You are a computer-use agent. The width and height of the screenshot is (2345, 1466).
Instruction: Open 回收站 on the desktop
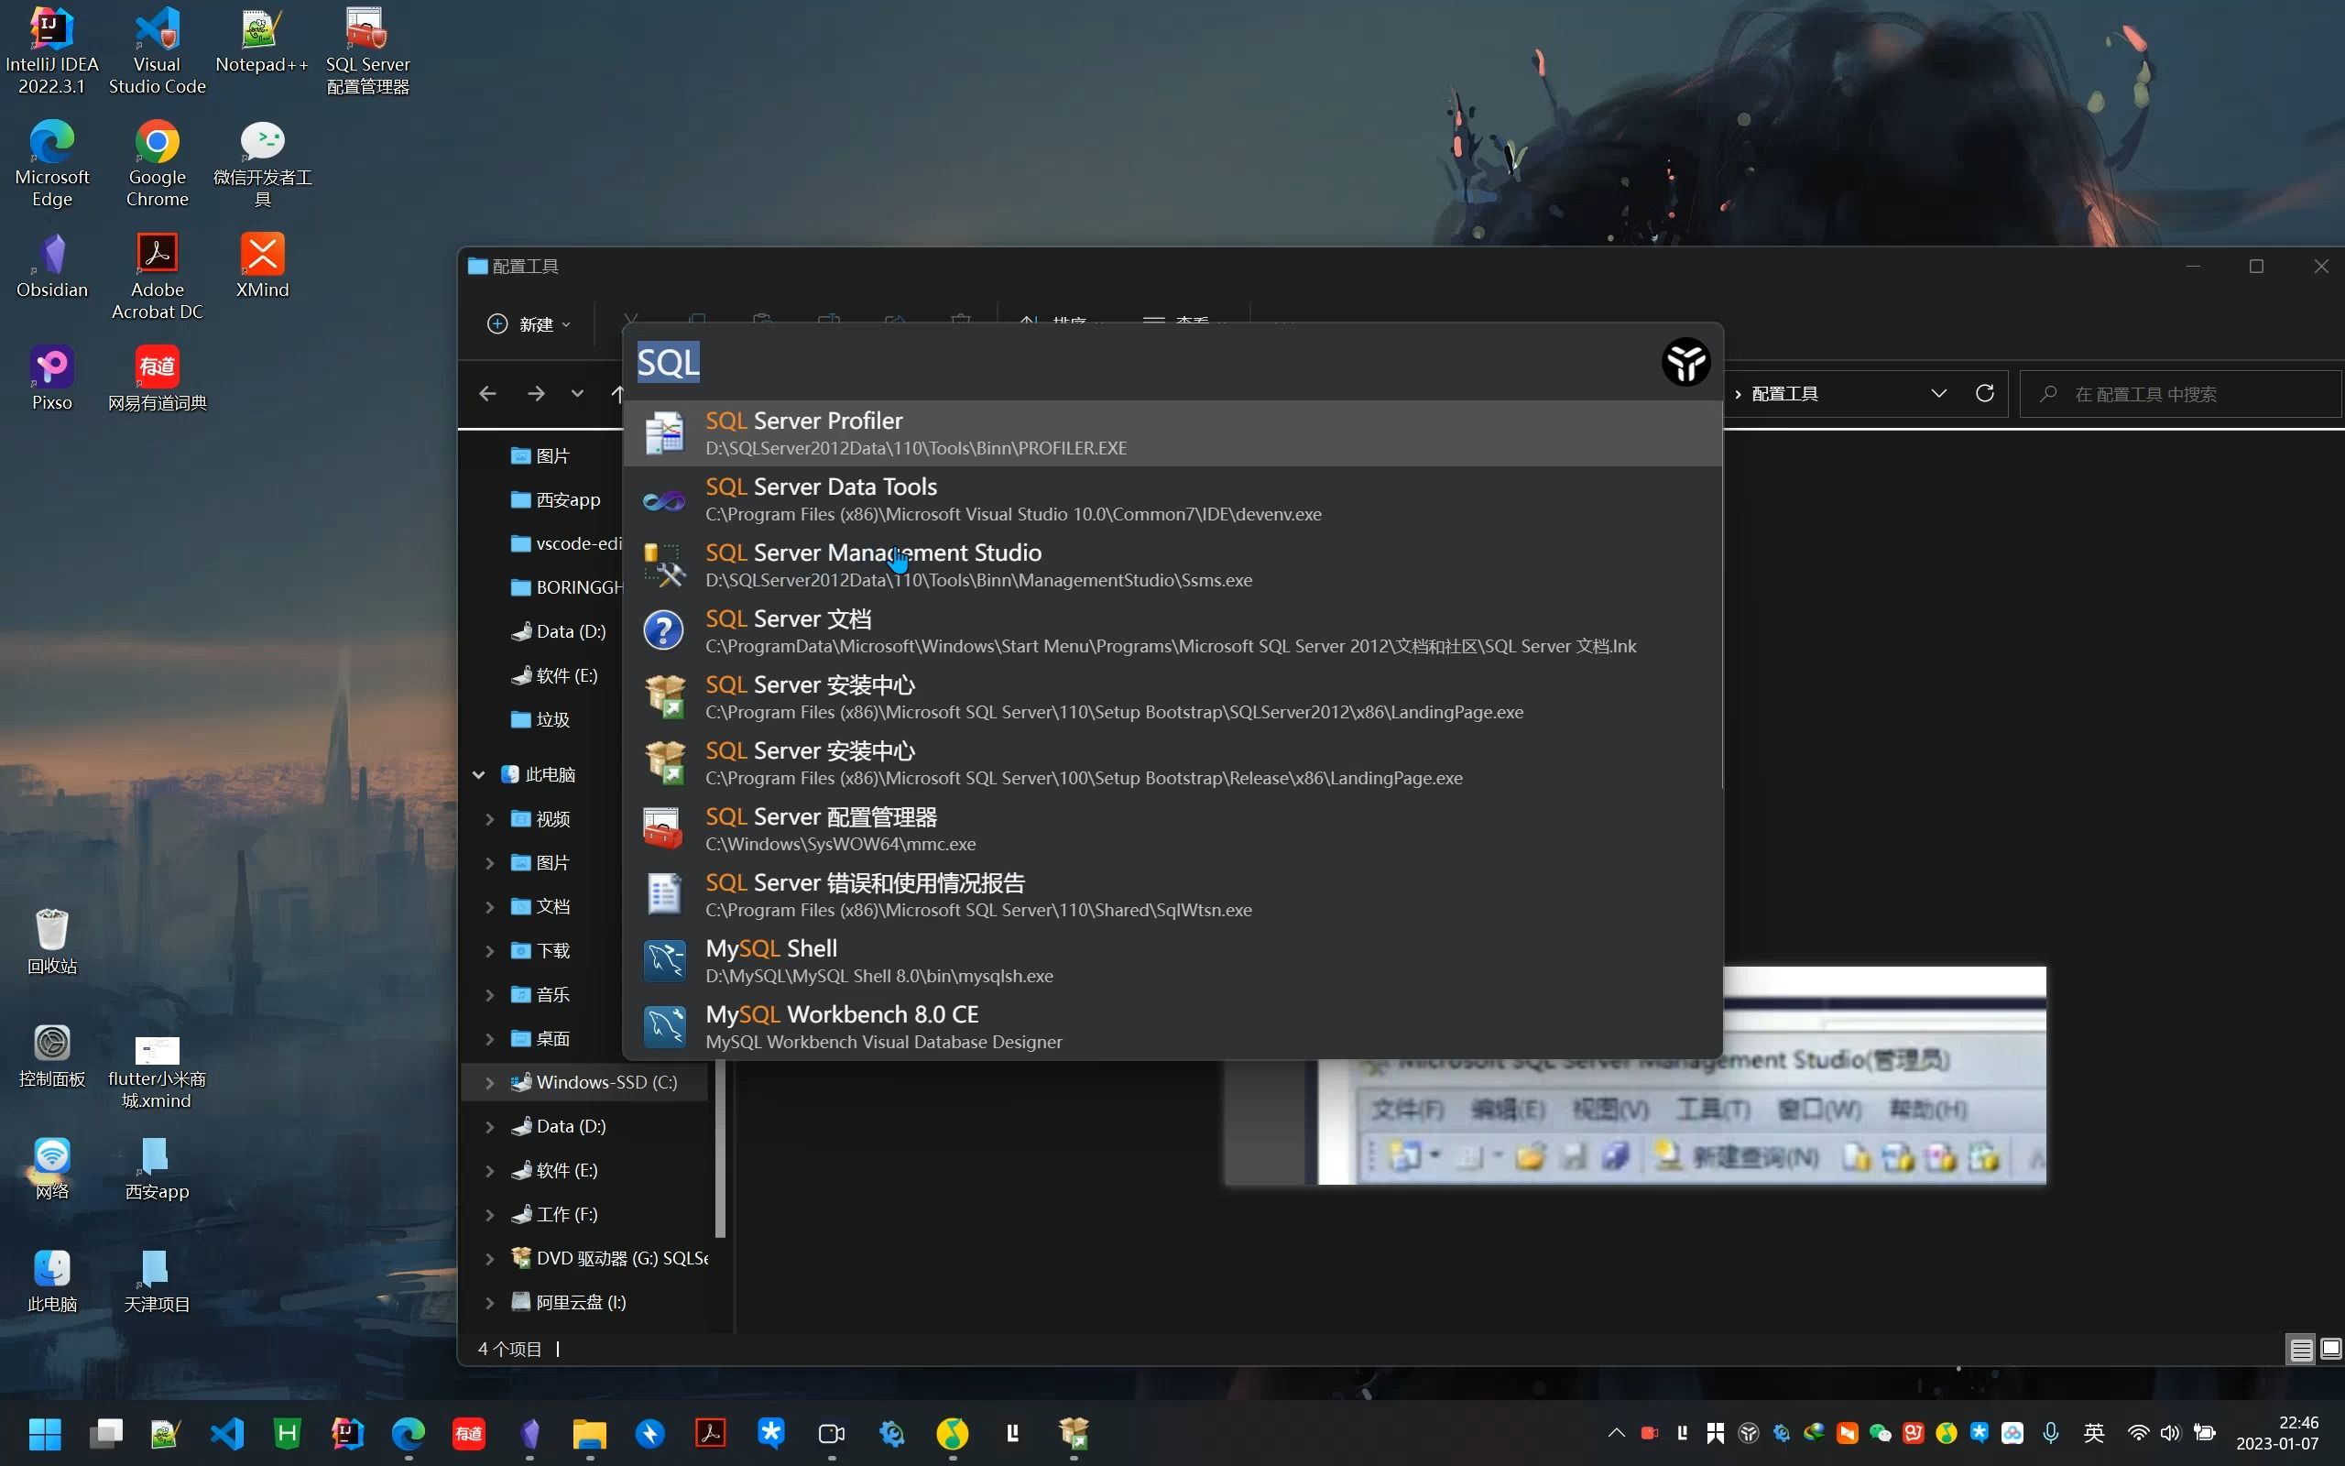pos(51,942)
